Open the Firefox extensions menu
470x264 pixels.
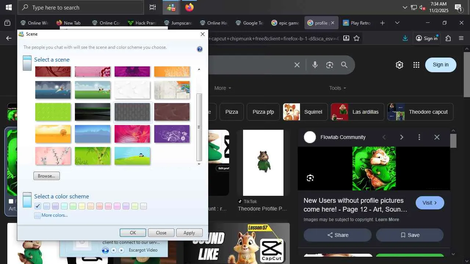448,38
